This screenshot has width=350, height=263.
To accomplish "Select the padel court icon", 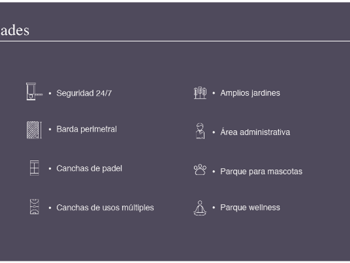I will [x=34, y=168].
